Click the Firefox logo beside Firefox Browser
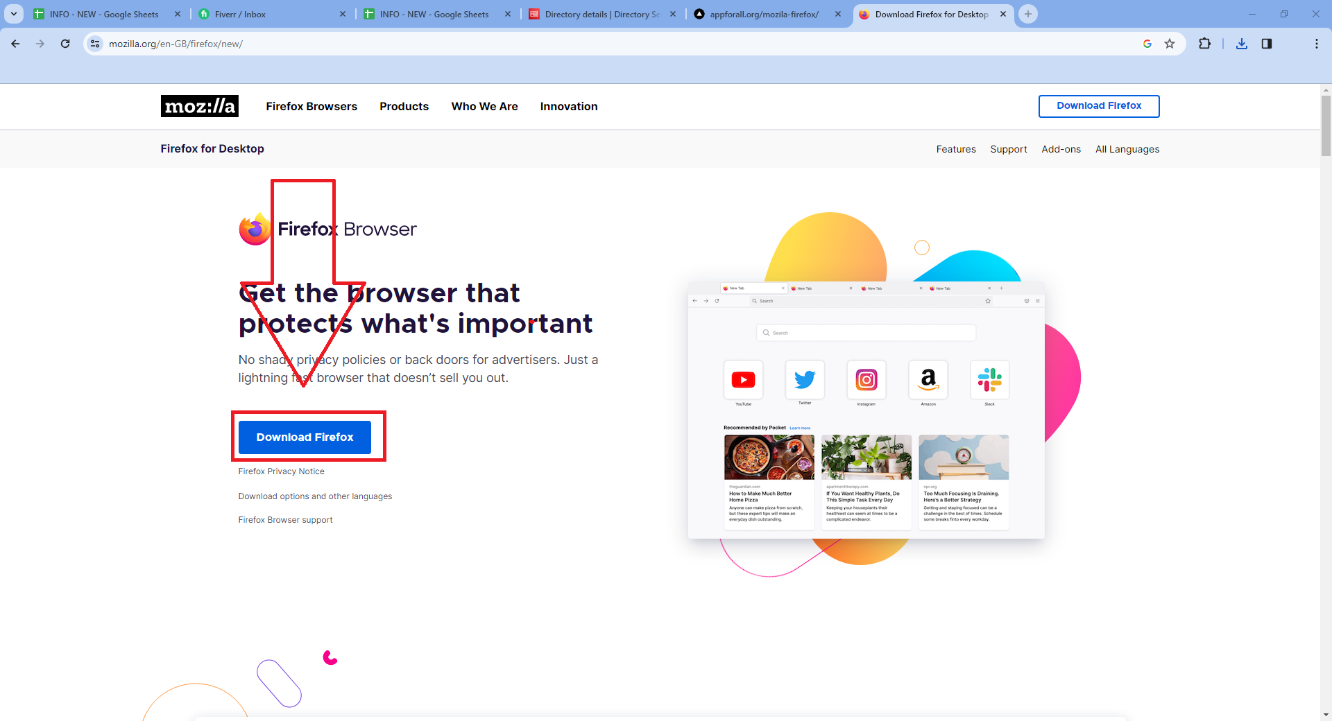This screenshot has height=721, width=1332. (x=255, y=229)
